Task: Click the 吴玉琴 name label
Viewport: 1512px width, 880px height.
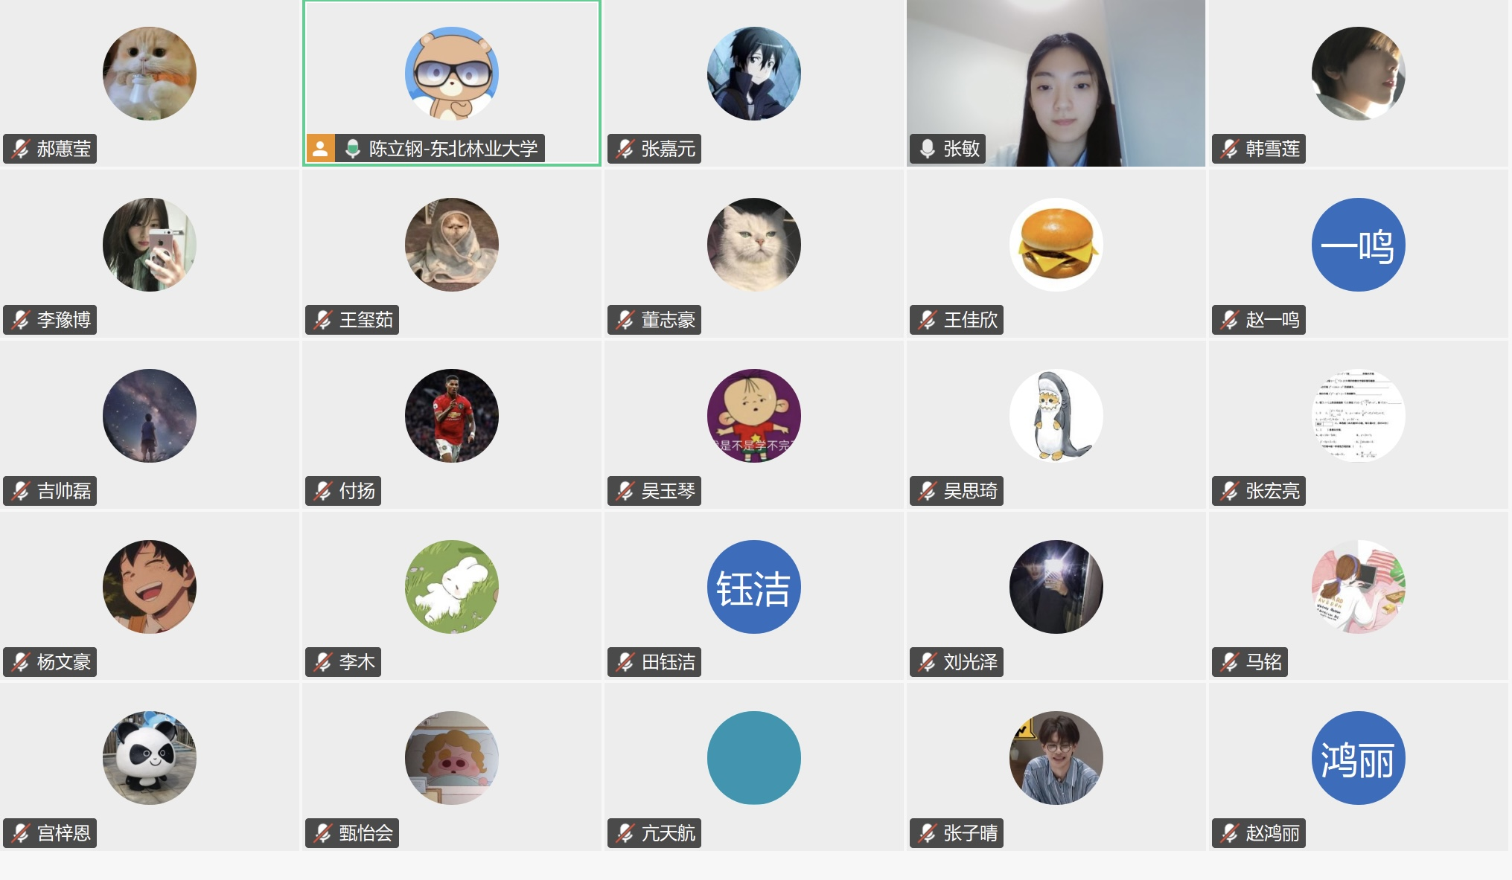Action: [668, 491]
